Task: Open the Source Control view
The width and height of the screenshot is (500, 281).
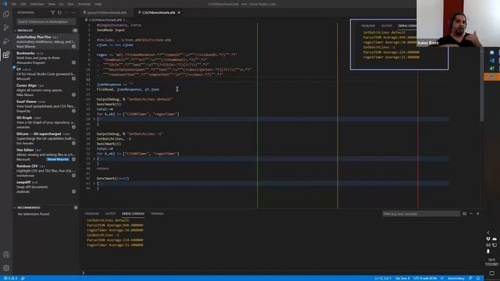Action: 6,27
